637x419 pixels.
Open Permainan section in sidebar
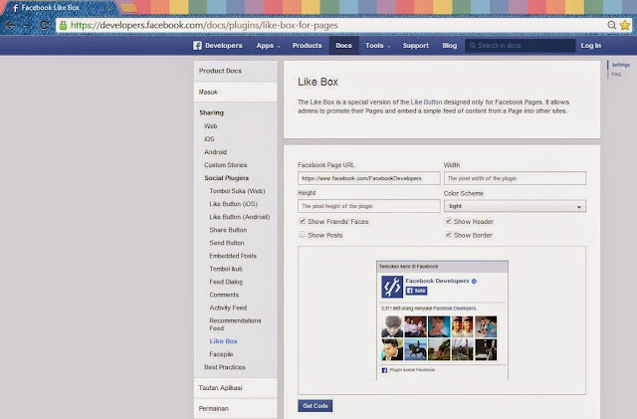(x=236, y=408)
